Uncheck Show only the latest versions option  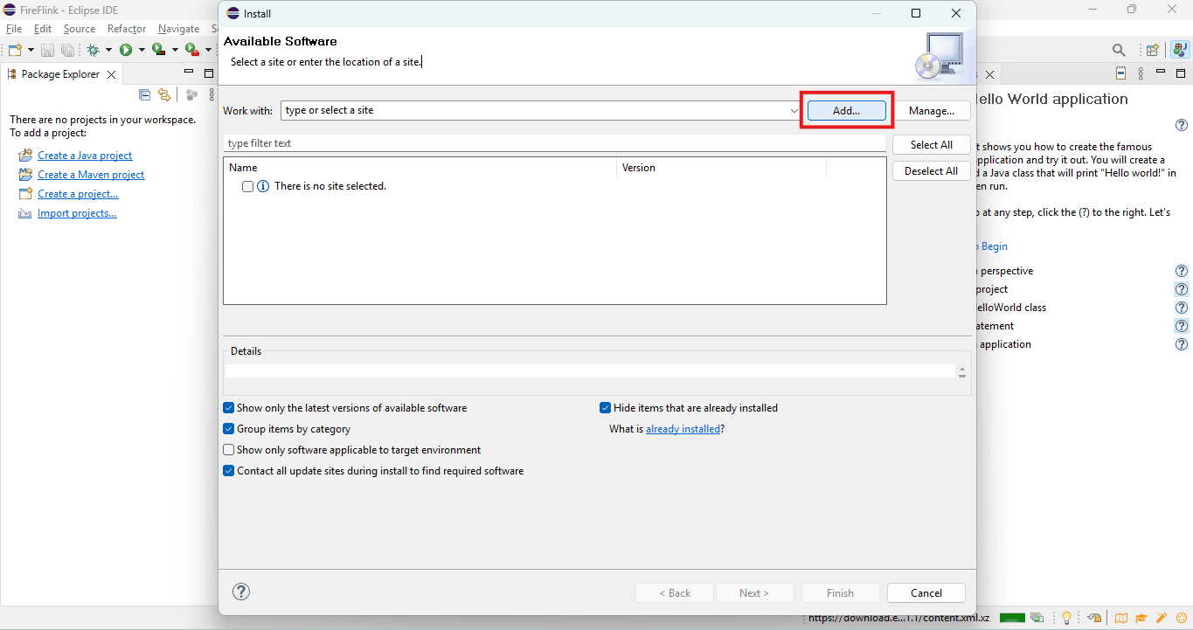(x=229, y=408)
